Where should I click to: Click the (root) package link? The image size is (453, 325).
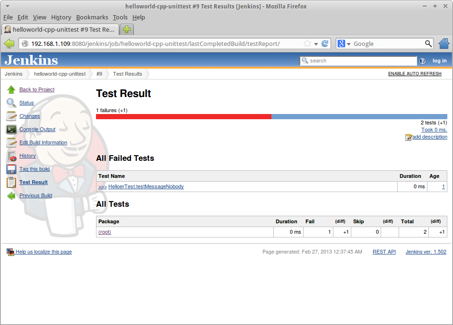tap(105, 232)
